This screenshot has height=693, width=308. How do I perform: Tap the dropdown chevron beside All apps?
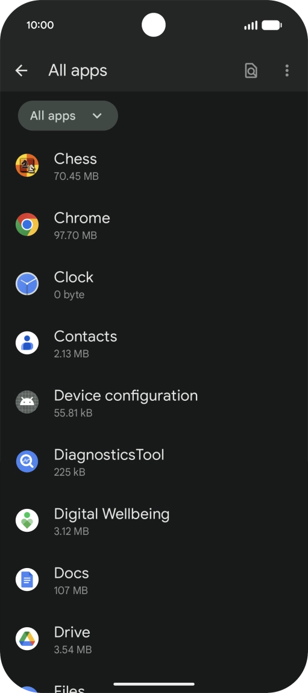(x=97, y=116)
